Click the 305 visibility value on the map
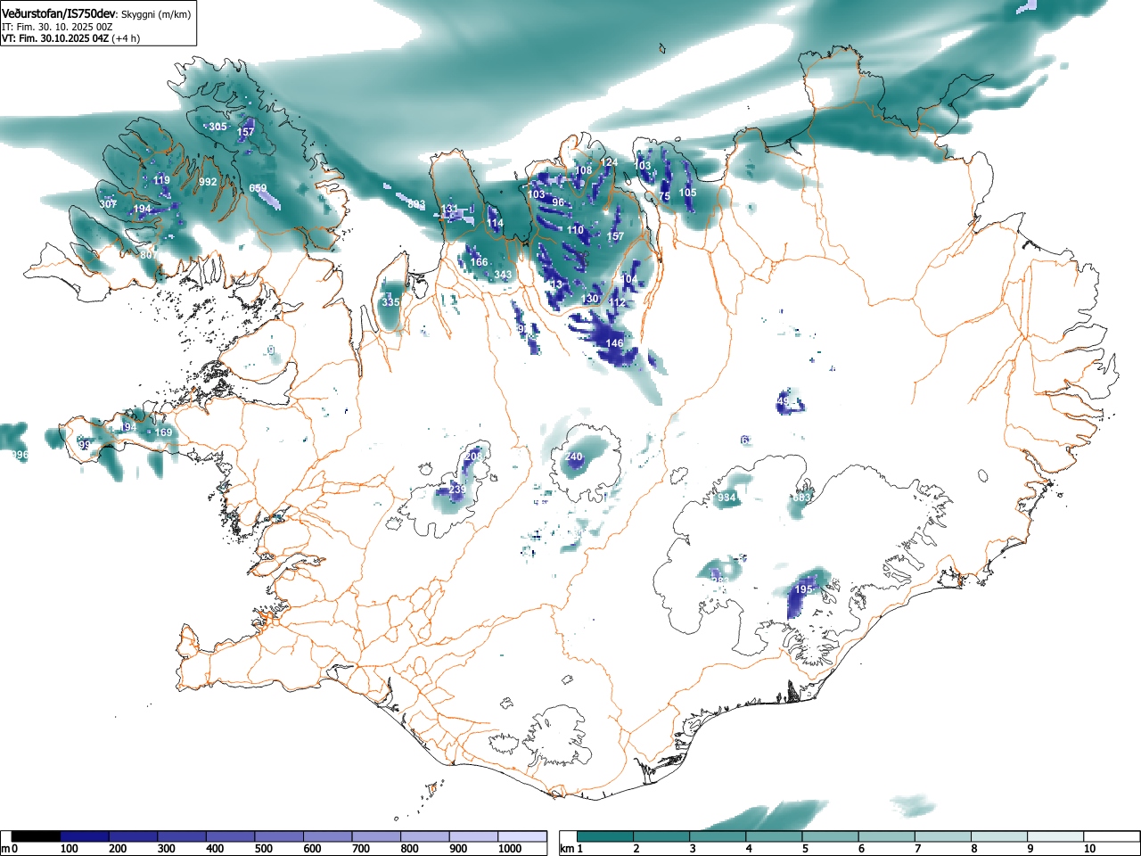The height and width of the screenshot is (856, 1141). (218, 127)
